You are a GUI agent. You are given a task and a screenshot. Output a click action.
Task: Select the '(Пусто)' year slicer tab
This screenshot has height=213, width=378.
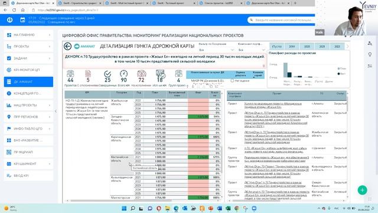277,46
